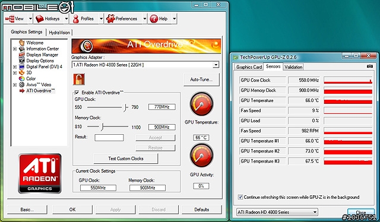Click the GPU Temperature gauge dial

pyautogui.click(x=201, y=104)
